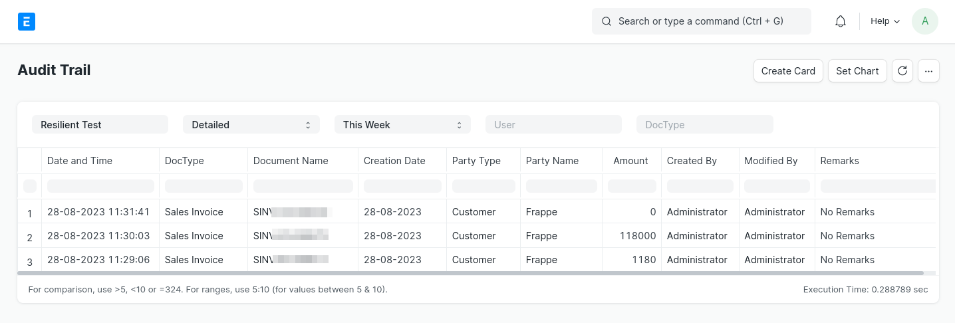Image resolution: width=955 pixels, height=323 pixels.
Task: Focus the User filter field
Action: [553, 124]
